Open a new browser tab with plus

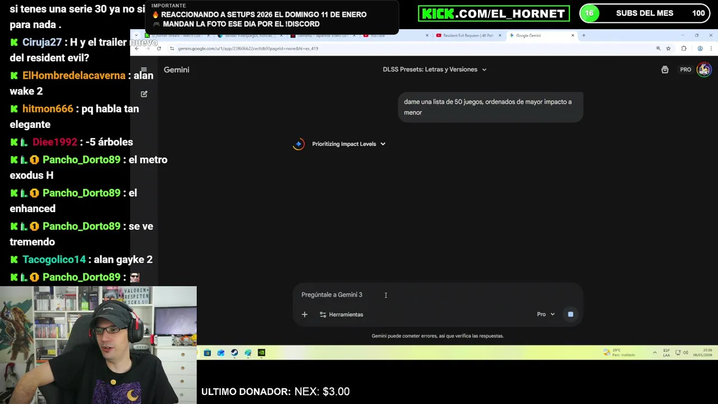tap(583, 35)
